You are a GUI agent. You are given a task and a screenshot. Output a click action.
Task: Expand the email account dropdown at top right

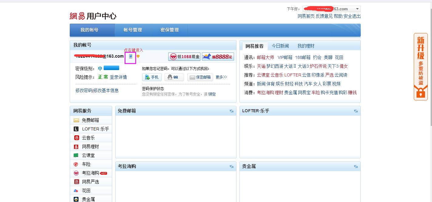click(357, 8)
